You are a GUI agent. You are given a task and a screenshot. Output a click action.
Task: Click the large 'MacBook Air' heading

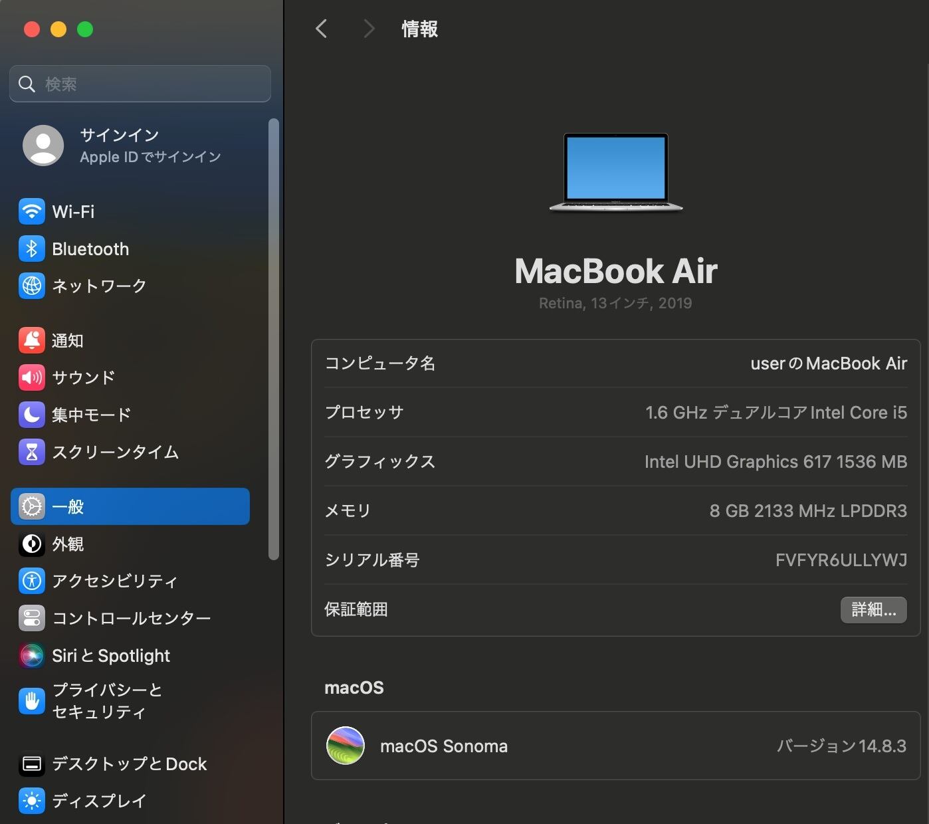click(x=616, y=271)
